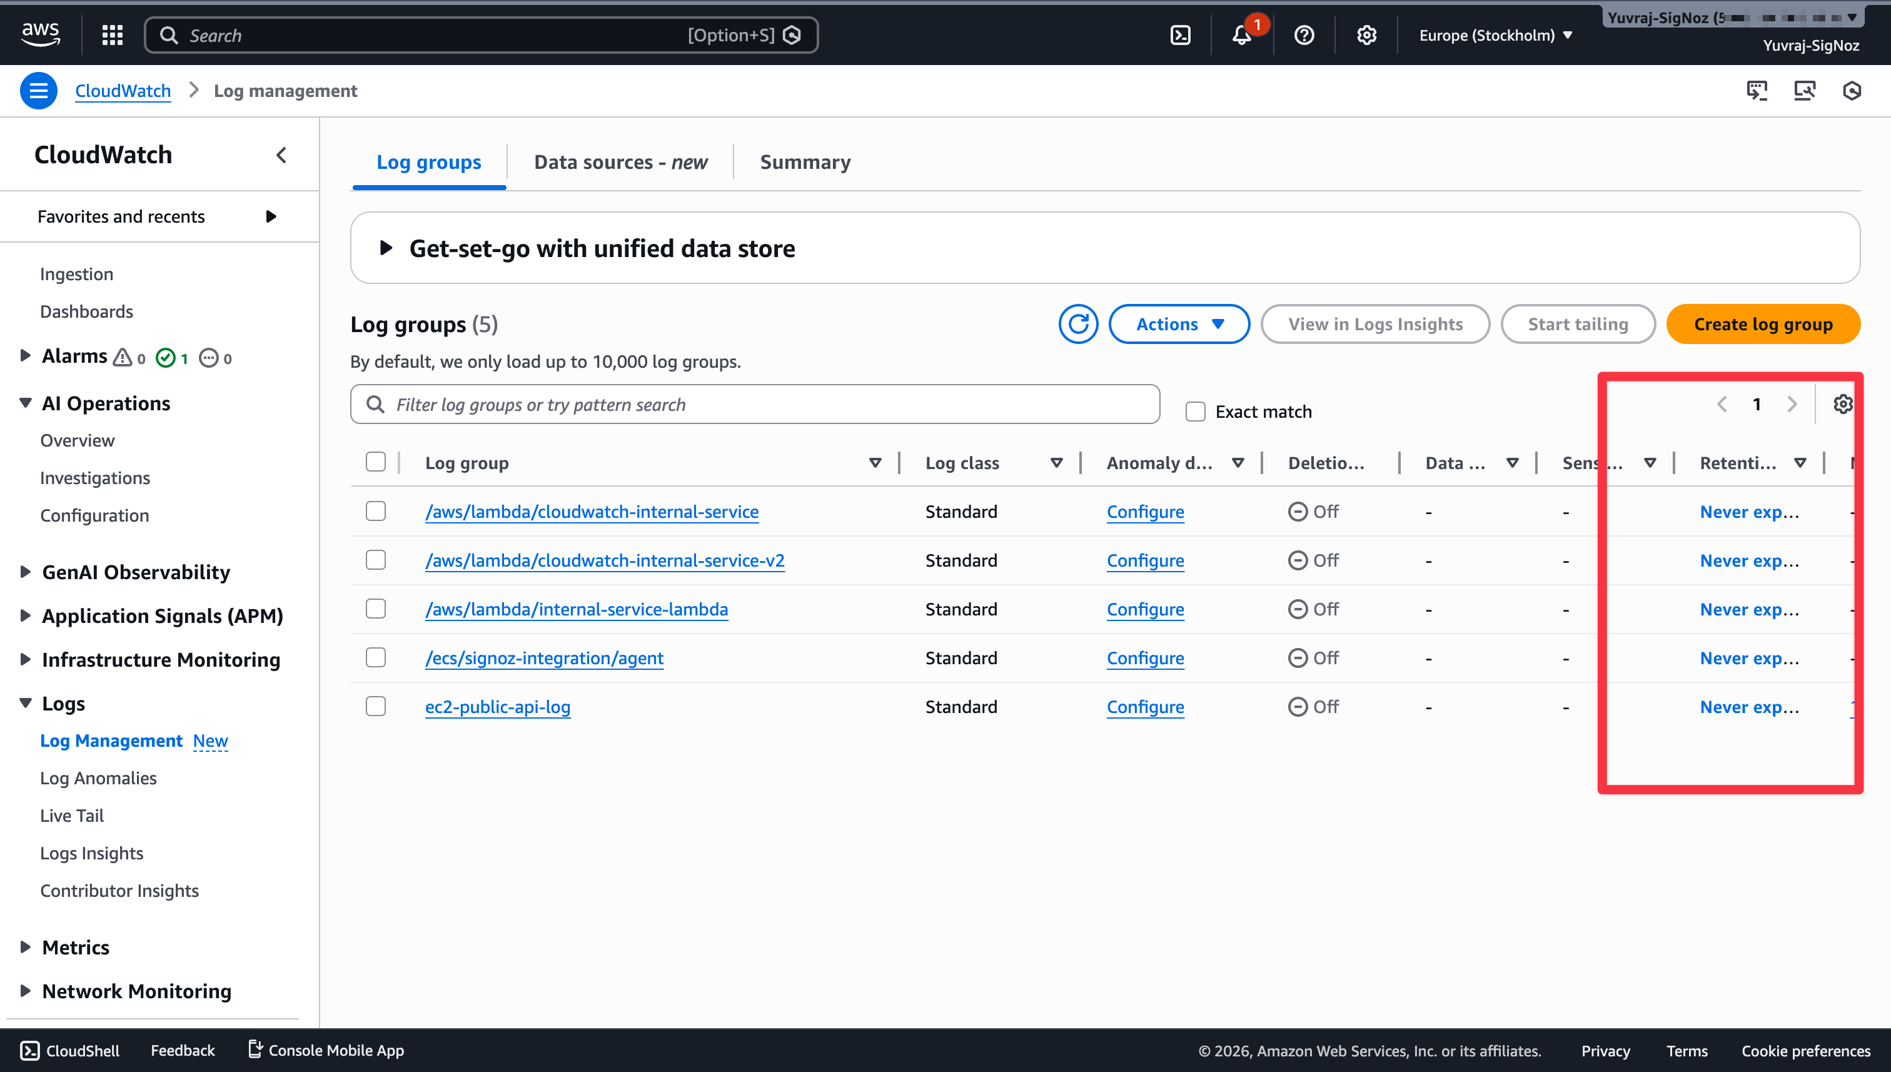Image resolution: width=1891 pixels, height=1072 pixels.
Task: Enable the Exact match checkbox
Action: 1194,411
